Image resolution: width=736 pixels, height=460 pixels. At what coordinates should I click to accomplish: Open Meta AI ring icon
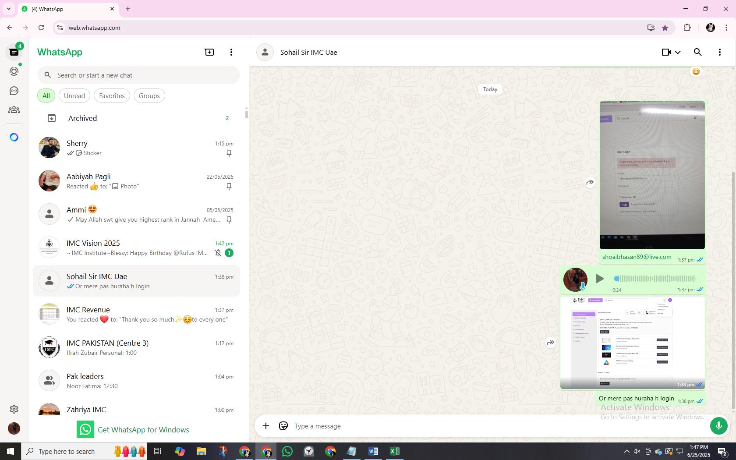14,137
